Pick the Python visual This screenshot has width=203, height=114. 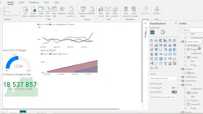point(170,59)
